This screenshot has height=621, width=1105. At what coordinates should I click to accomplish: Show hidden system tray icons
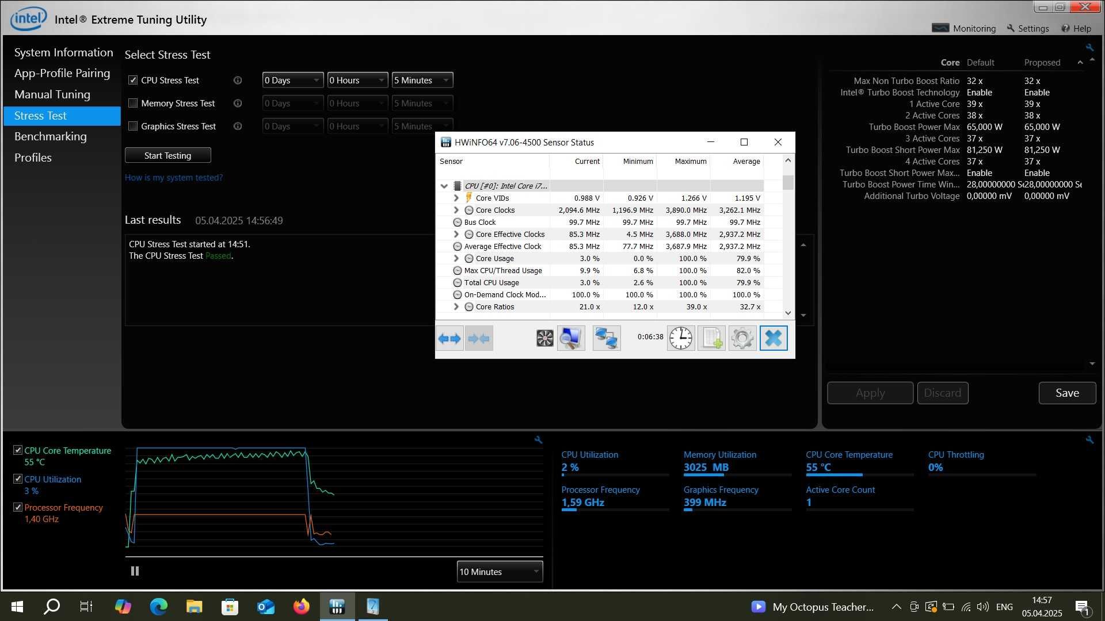897,607
